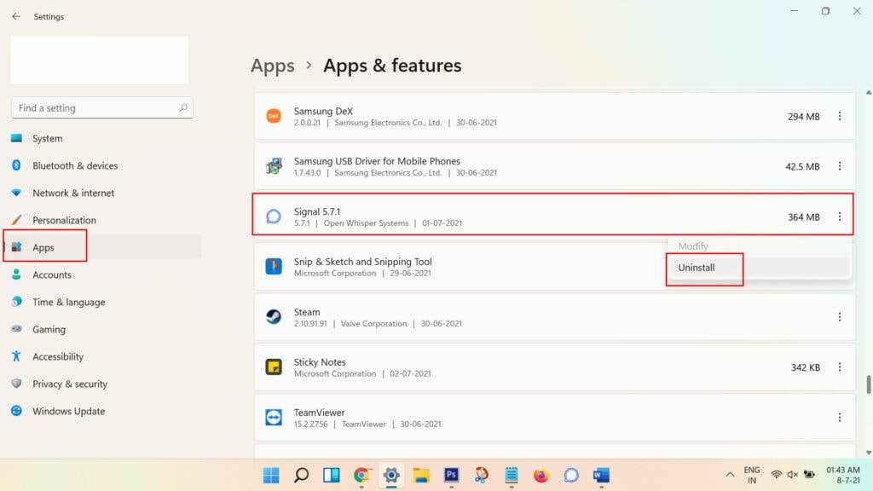Image resolution: width=873 pixels, height=491 pixels.
Task: Open Windows Start menu from taskbar
Action: point(271,475)
